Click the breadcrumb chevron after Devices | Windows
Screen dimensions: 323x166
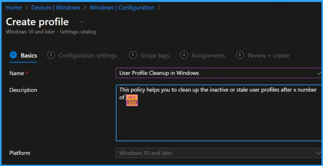point(85,8)
